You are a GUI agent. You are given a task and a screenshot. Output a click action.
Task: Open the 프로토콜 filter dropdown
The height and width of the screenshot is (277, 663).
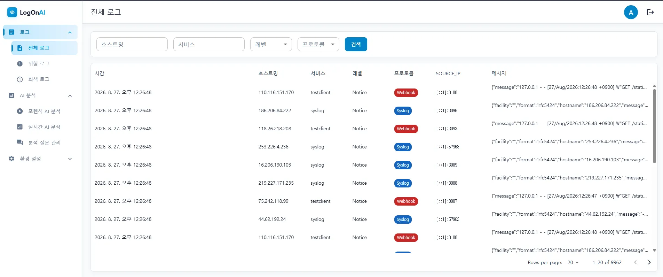point(318,44)
